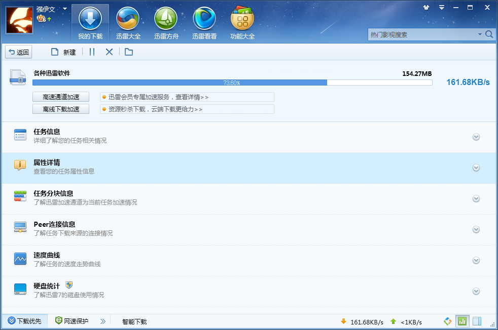Click 智能下载 in status bar
This screenshot has width=498, height=330.
click(134, 322)
